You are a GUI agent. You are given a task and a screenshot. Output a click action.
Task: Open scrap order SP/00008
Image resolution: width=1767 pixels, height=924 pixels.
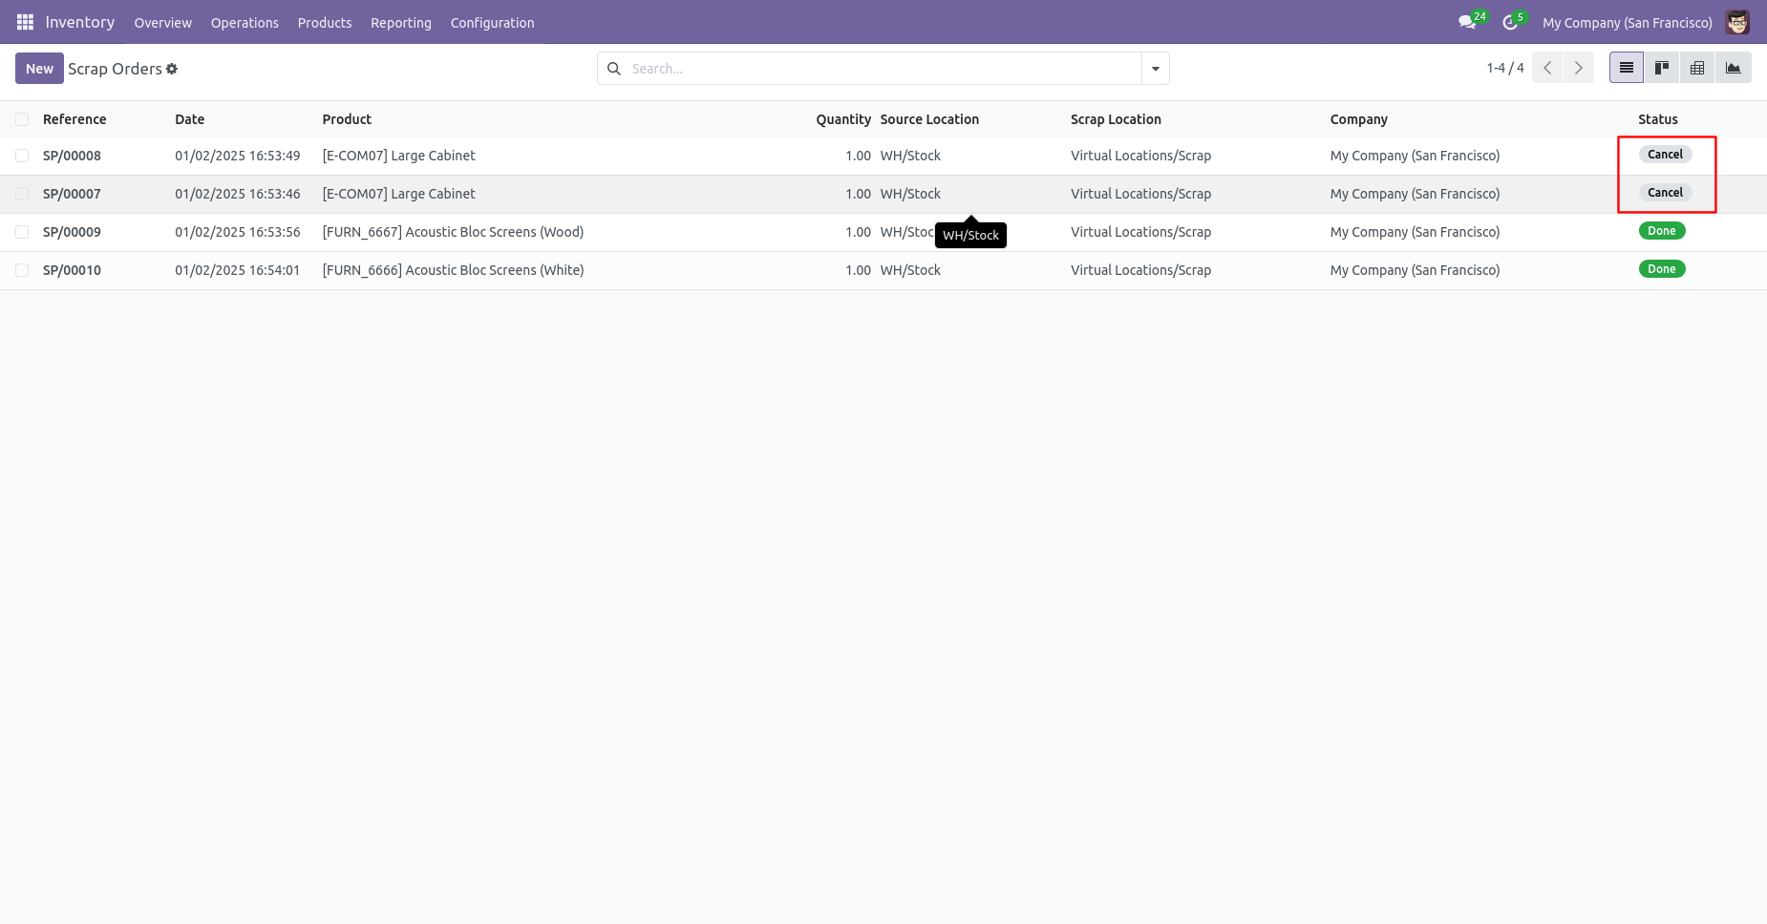[72, 156]
